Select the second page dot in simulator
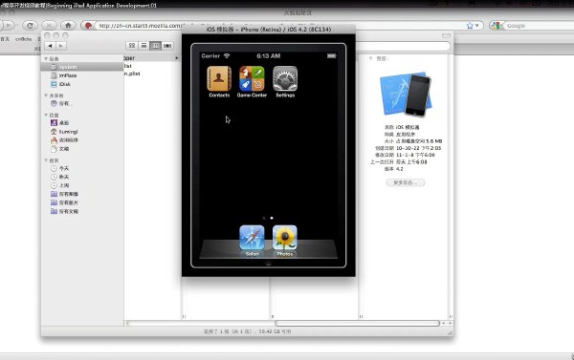Image resolution: width=574 pixels, height=360 pixels. [x=272, y=218]
